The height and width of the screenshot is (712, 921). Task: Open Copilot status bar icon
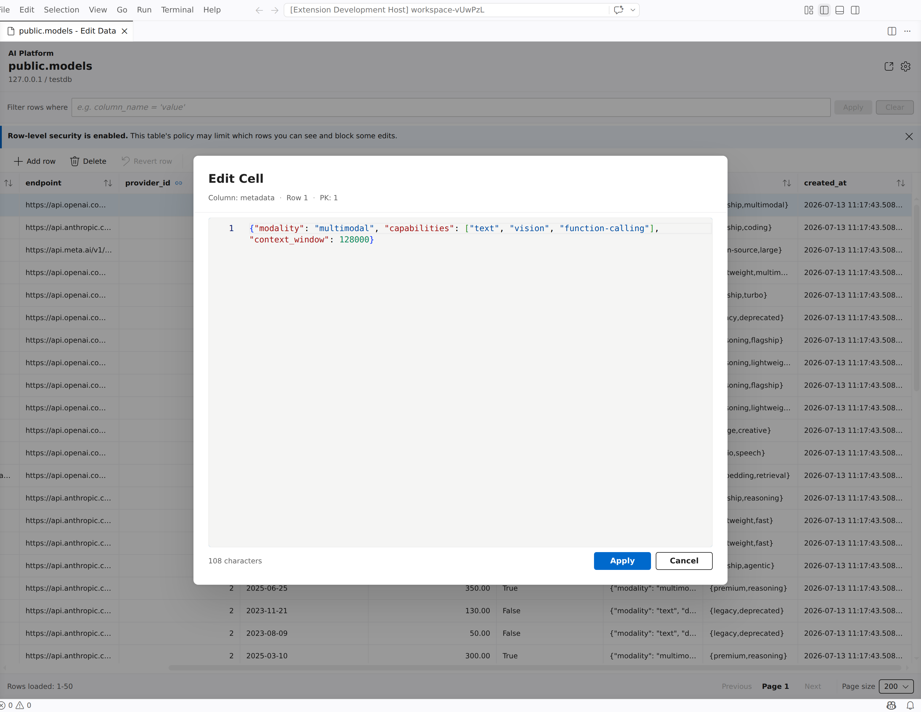click(891, 705)
